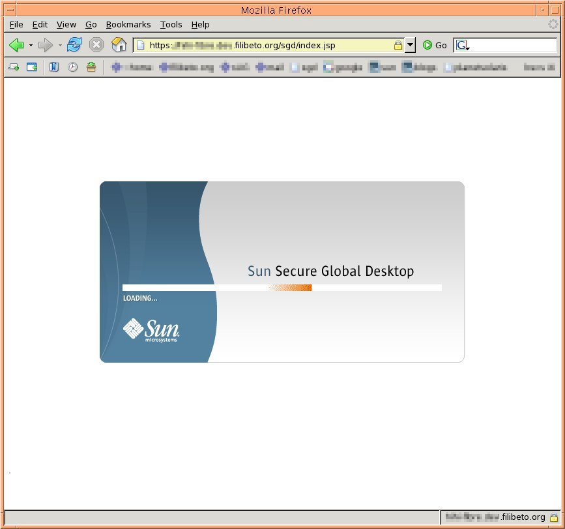565x529 pixels.
Task: Click the Reload page icon
Action: pyautogui.click(x=74, y=45)
